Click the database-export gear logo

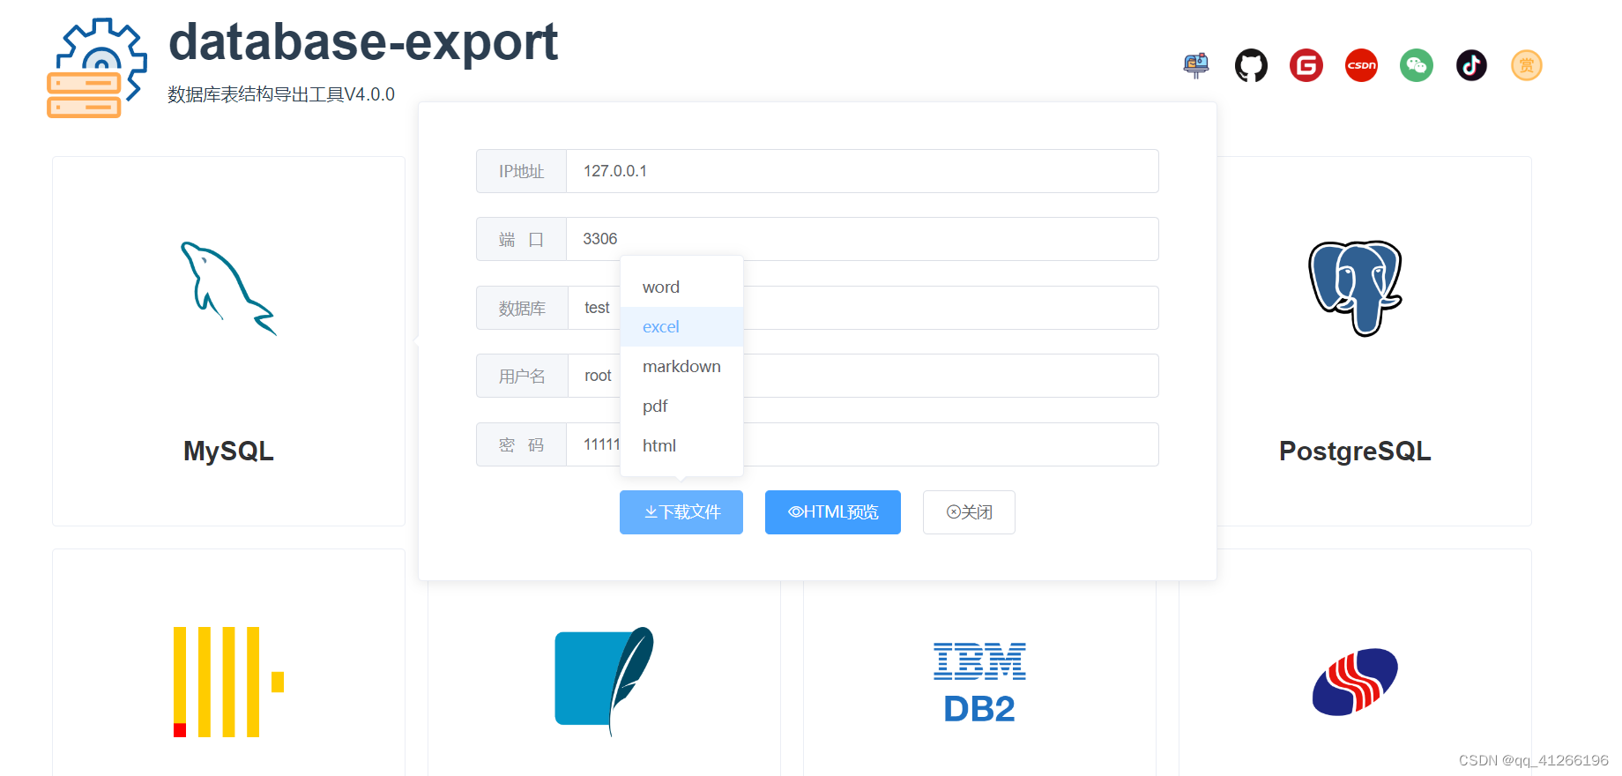(x=97, y=68)
